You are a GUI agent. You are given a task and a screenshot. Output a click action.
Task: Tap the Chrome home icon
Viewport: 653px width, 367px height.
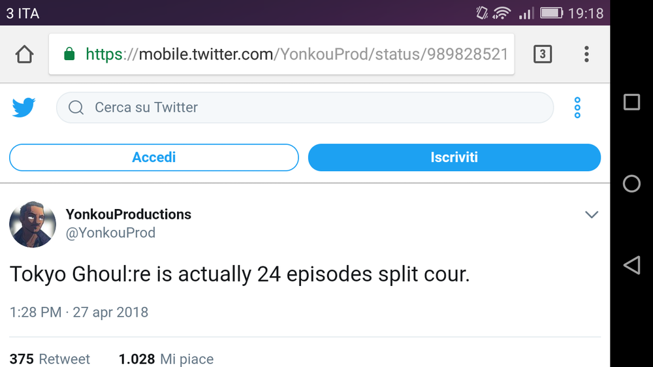[x=24, y=55]
